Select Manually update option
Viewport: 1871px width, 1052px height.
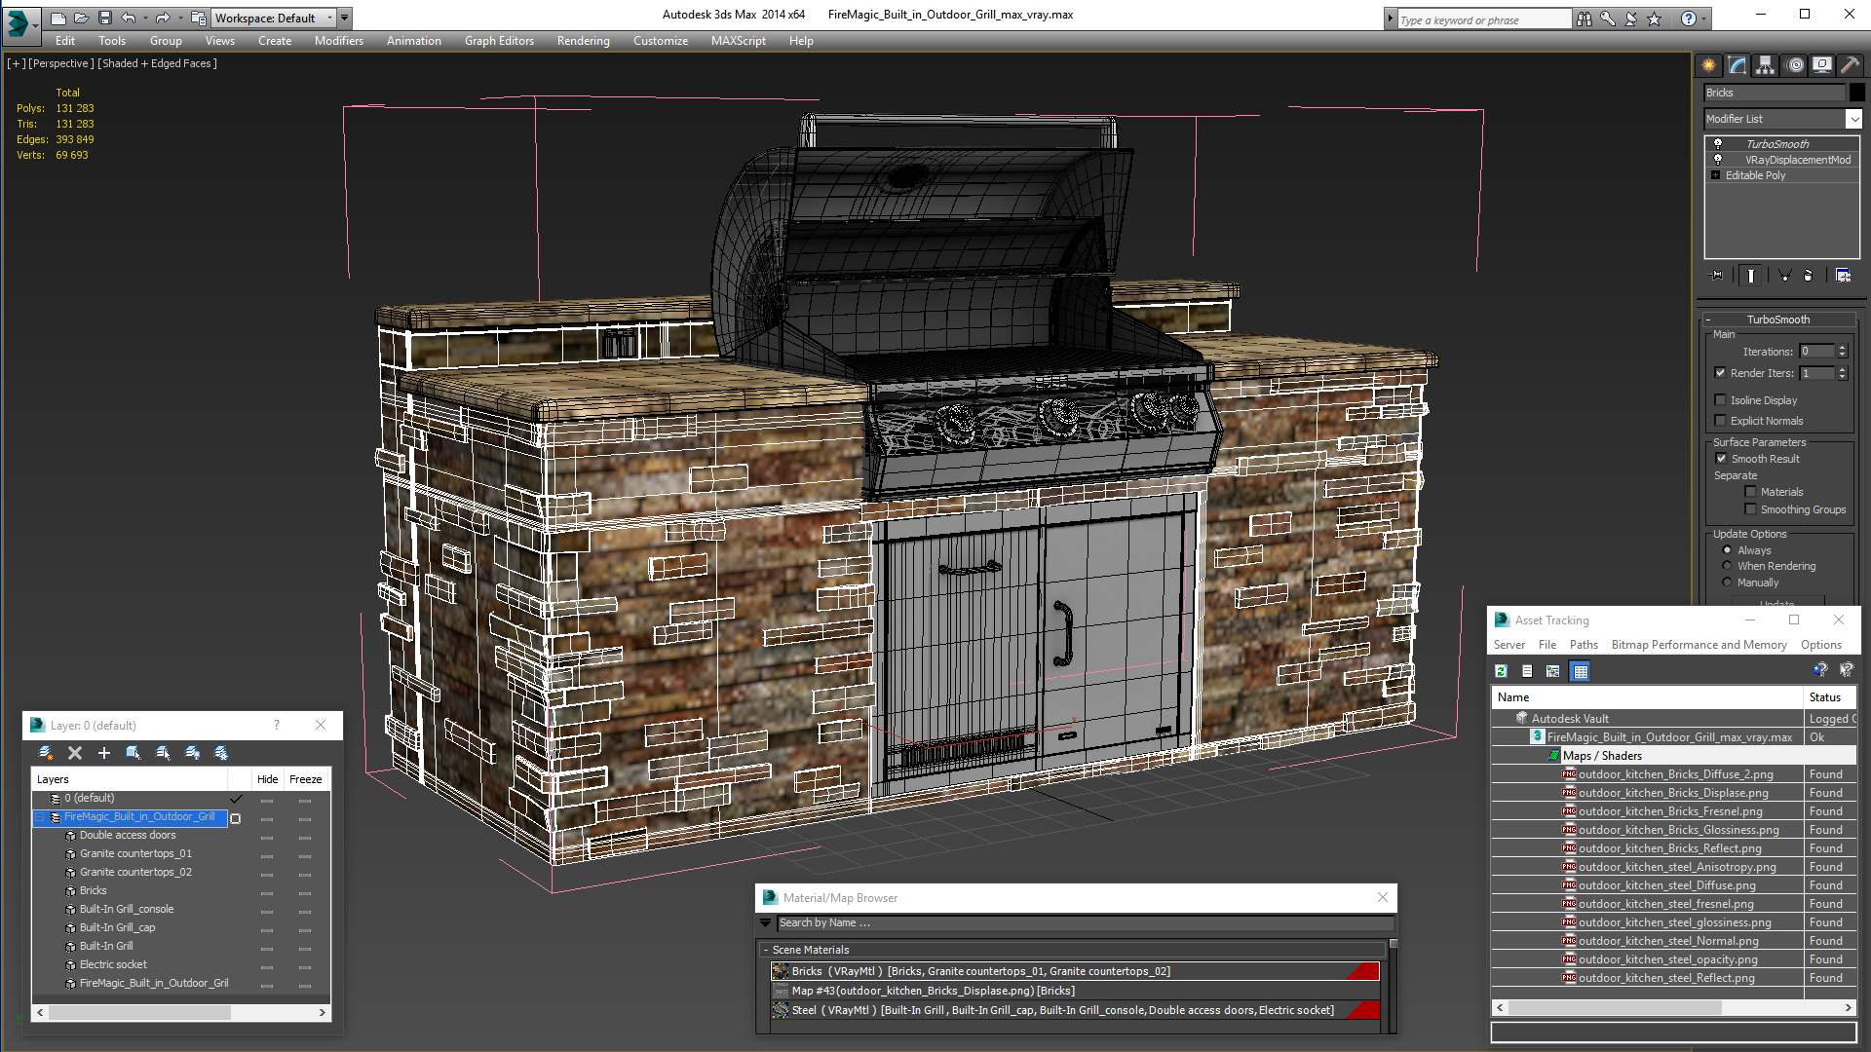point(1728,582)
